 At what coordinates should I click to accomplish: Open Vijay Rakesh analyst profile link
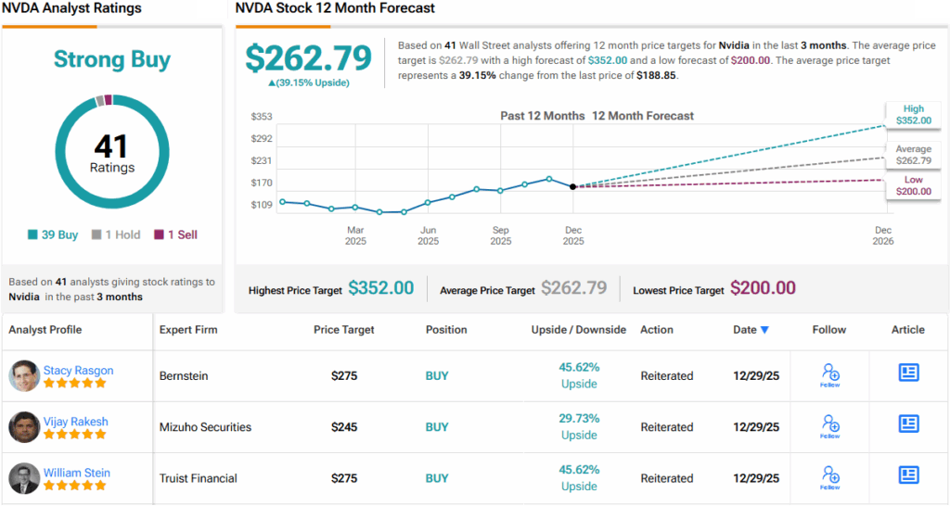[x=75, y=421]
